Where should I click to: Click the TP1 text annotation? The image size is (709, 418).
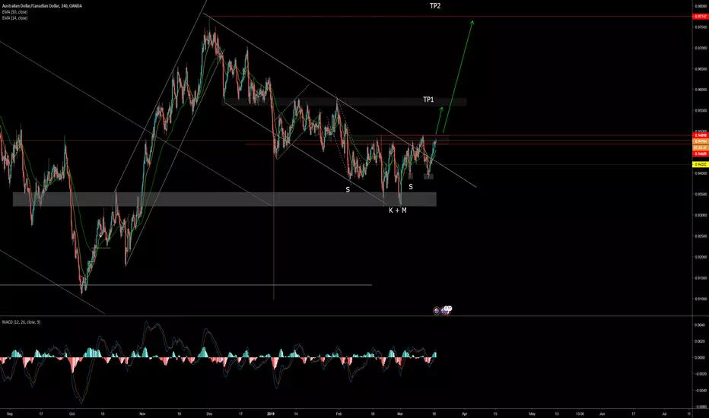[428, 100]
